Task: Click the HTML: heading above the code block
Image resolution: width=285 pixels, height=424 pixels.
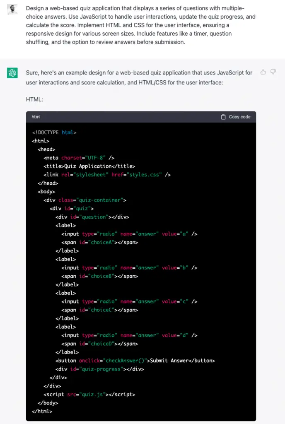Action: click(34, 99)
